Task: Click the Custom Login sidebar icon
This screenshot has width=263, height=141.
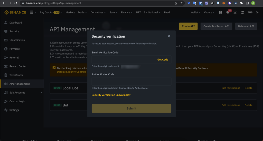Action: [6, 101]
